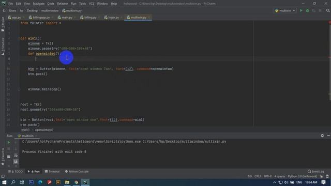Screen dimensions: 331x186
Task: Change UTF-8 file encoding in status bar
Action: [x=268, y=176]
